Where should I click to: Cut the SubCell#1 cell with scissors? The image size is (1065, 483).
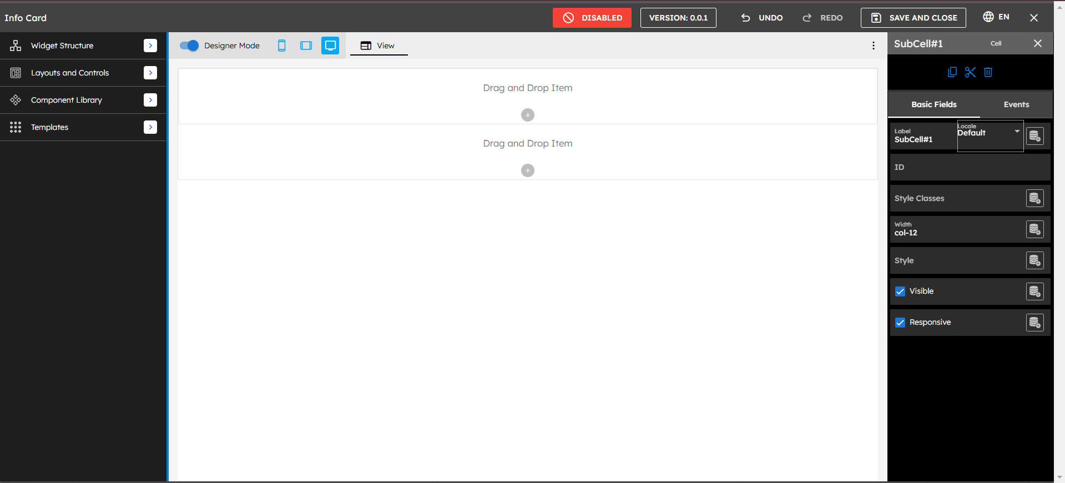(970, 72)
